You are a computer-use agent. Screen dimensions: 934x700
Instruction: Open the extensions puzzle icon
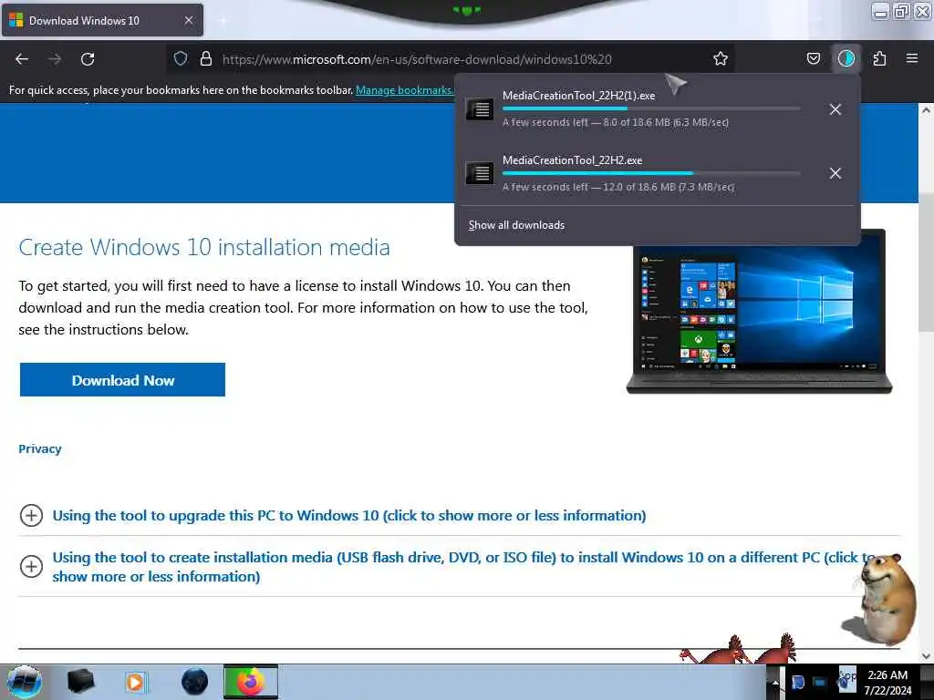coord(879,59)
